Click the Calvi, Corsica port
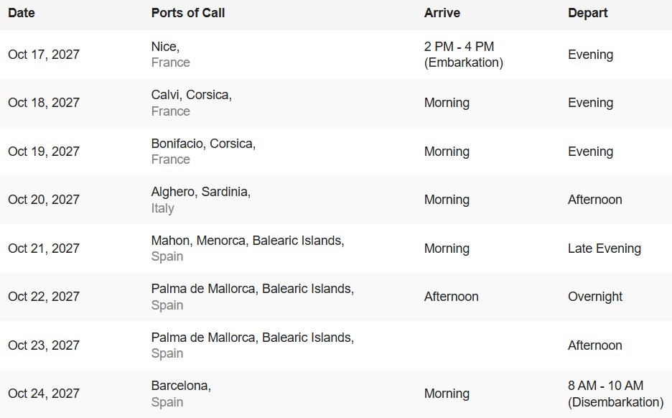Screen dimensions: 672x418 191,95
